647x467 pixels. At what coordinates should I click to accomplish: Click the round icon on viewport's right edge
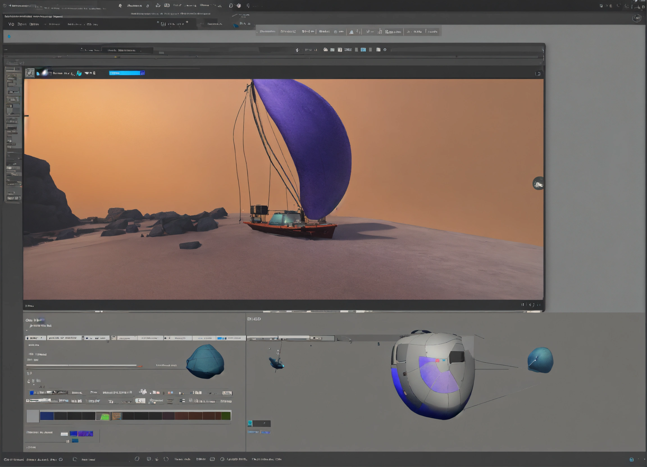(x=538, y=183)
